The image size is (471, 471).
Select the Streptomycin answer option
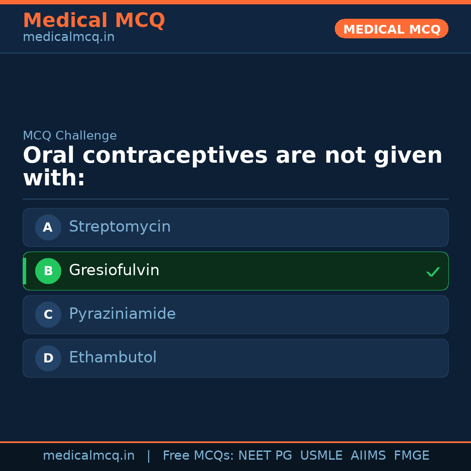235,227
